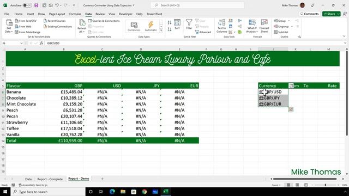Toggle the AutoSave switch
Viewport: 349px width, 196px height.
point(27,5)
